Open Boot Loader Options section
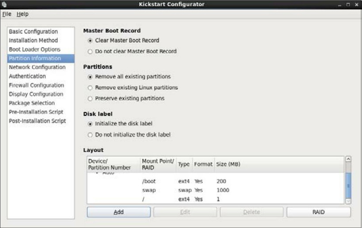The image size is (362, 228). point(34,49)
